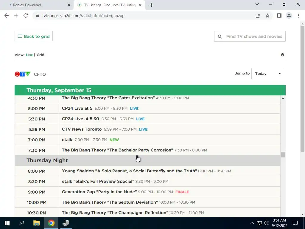This screenshot has height=229, width=305.
Task: Open network status tray icon
Action: (x=259, y=223)
